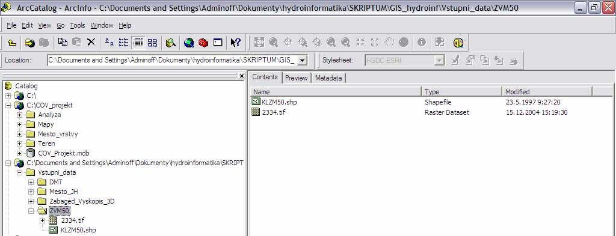The height and width of the screenshot is (236, 616).
Task: Switch to the Contents tab
Action: click(x=265, y=77)
